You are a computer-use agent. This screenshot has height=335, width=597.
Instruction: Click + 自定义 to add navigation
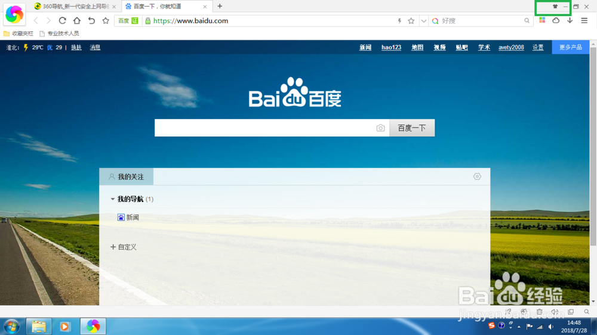click(x=124, y=247)
